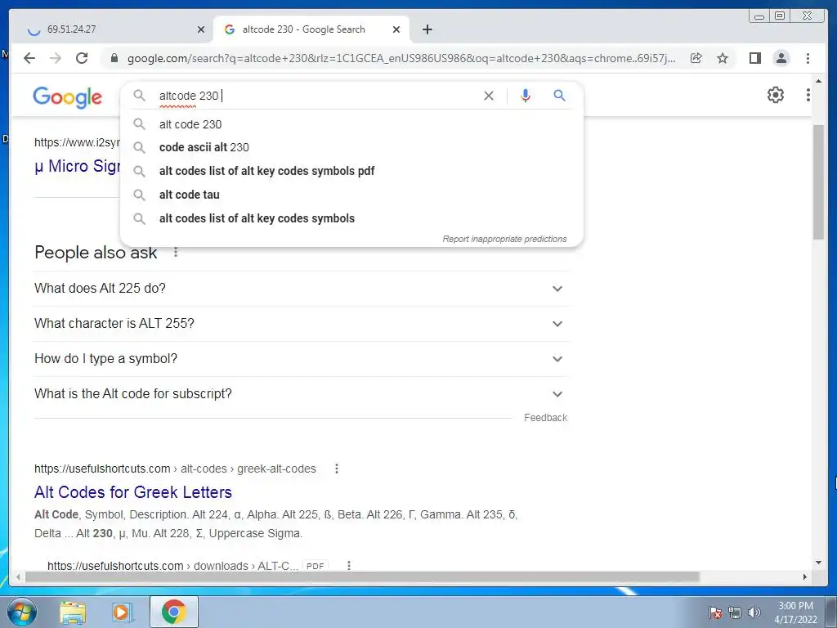
Task: Launch Windows Media Player from taskbar
Action: pos(123,612)
